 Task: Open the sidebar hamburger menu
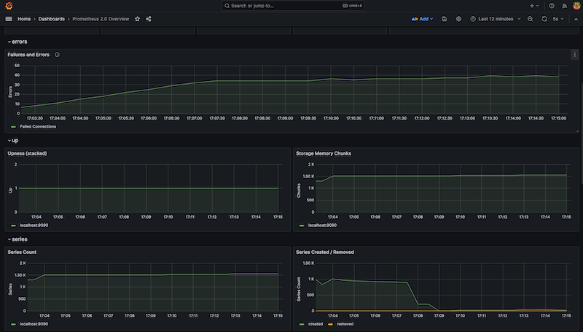tap(9, 19)
